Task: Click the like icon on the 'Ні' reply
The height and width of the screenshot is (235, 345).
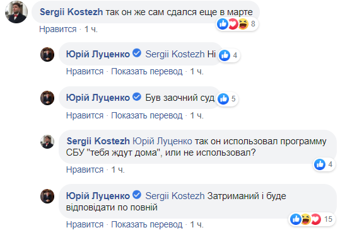Action: pyautogui.click(x=225, y=55)
